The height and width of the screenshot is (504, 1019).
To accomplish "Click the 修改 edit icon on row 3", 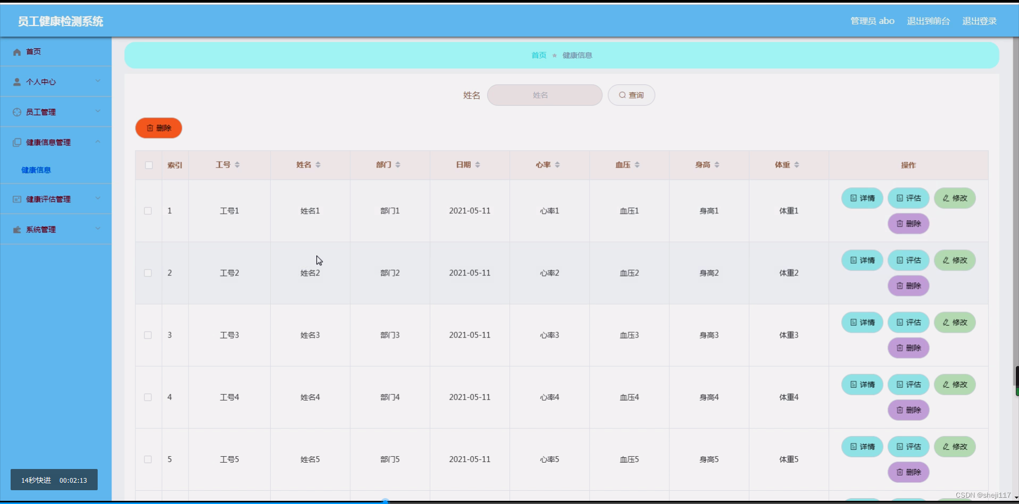I will [945, 322].
